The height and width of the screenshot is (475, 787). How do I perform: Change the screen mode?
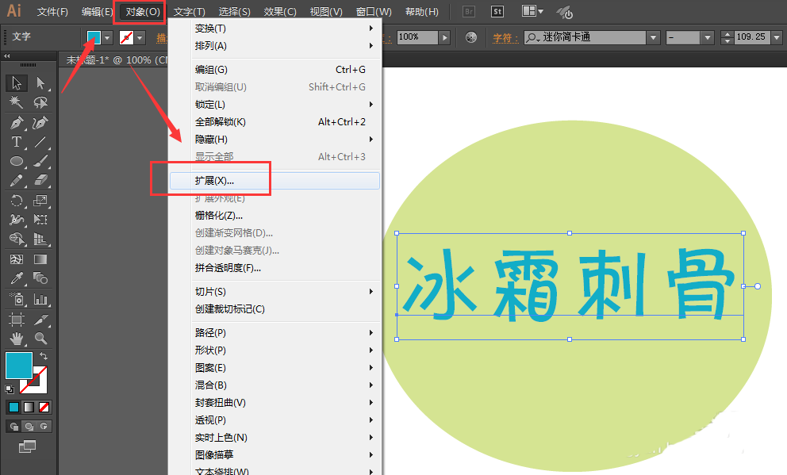pos(27,446)
